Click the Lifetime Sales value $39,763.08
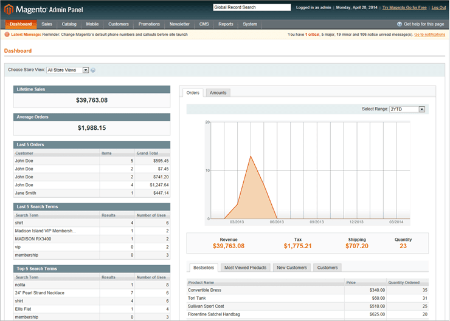The width and height of the screenshot is (450, 321). tap(92, 100)
